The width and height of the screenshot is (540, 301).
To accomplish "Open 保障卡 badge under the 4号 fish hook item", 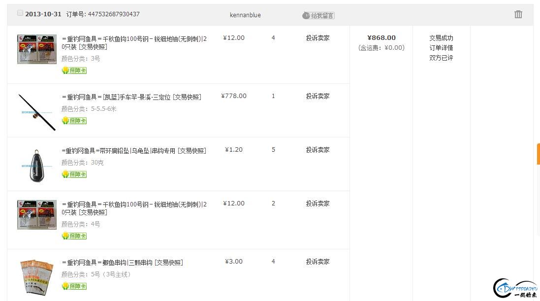I will [x=74, y=236].
